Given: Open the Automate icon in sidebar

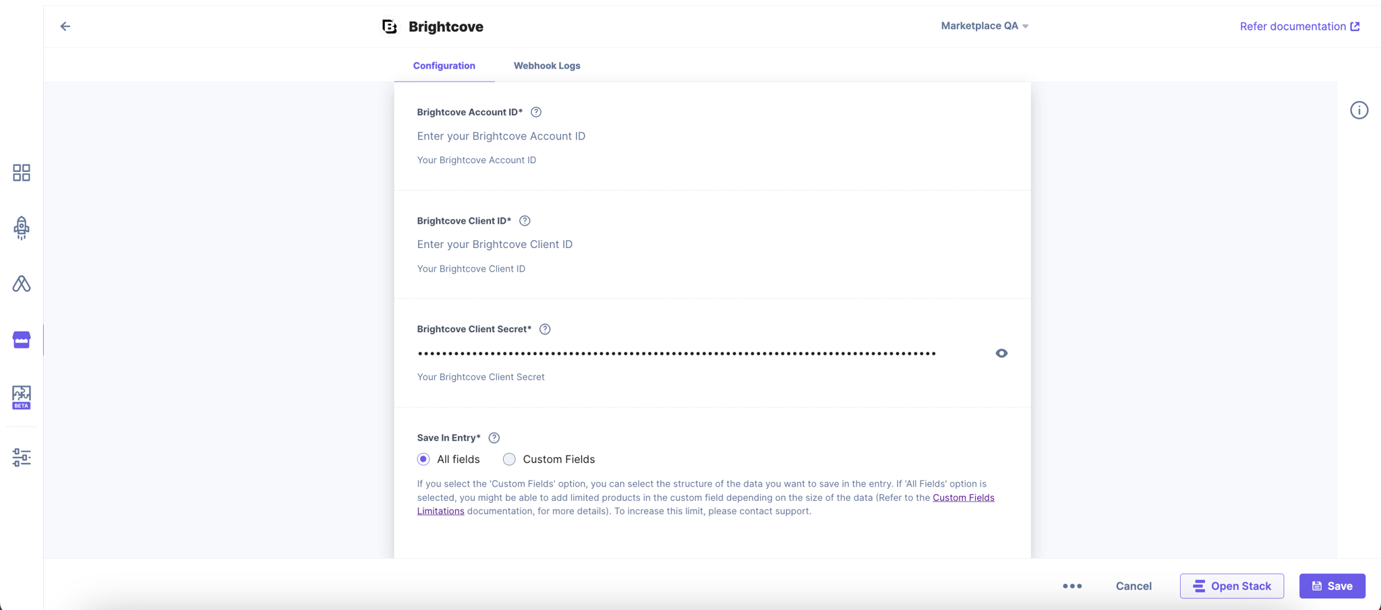Looking at the screenshot, I should pos(22,284).
